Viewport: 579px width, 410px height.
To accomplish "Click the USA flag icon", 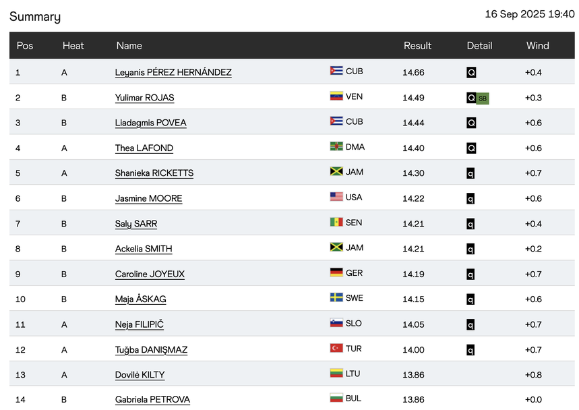I will (x=336, y=197).
